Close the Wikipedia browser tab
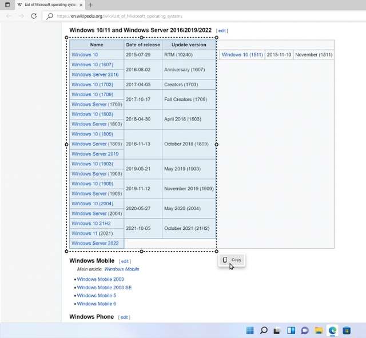The image size is (366, 338). pos(81,5)
